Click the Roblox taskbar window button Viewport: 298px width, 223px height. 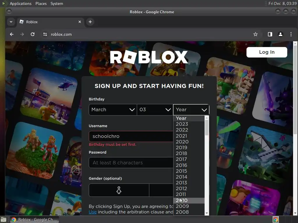35,220
